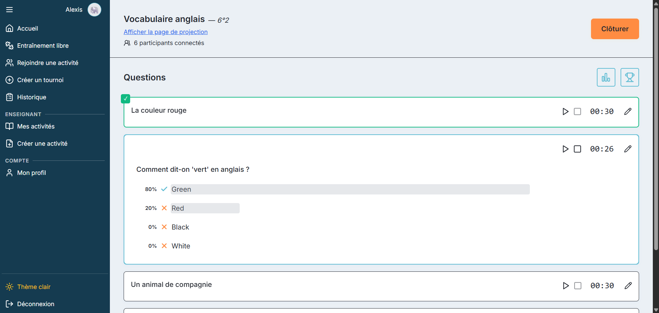Open the statistics bar chart view
Viewport: 659px width, 313px height.
(606, 77)
